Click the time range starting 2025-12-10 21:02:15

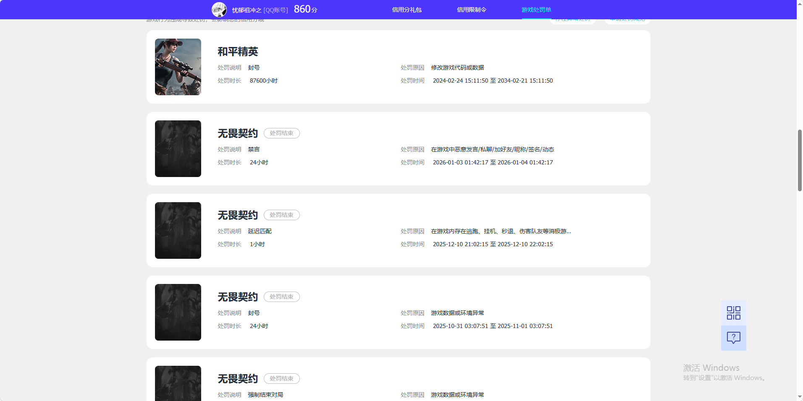tap(493, 244)
